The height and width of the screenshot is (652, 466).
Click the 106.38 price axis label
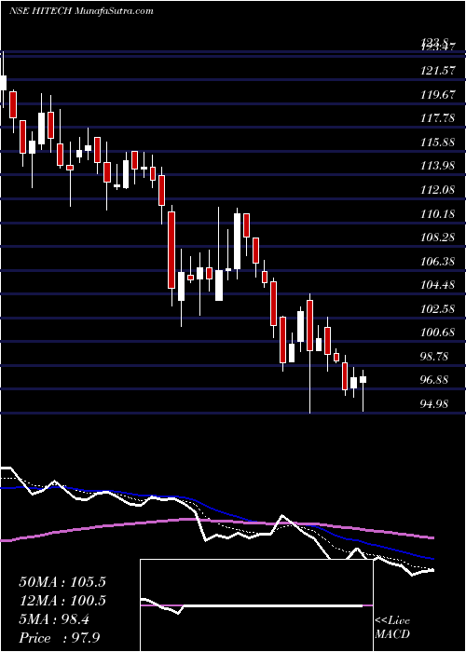[x=437, y=262]
